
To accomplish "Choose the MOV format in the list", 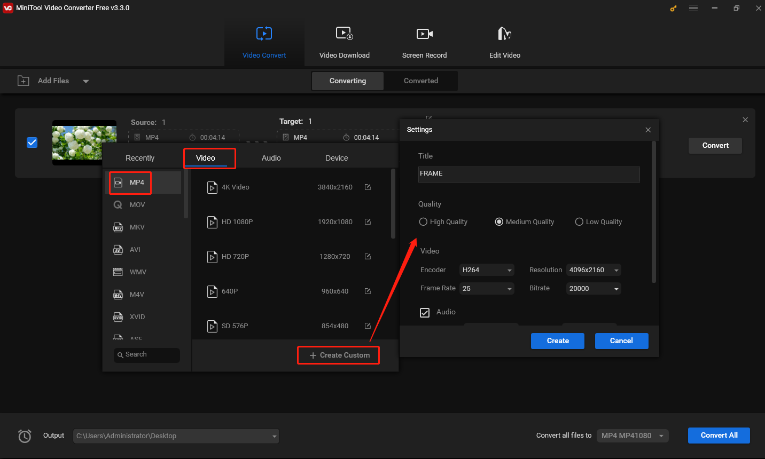I will click(144, 205).
